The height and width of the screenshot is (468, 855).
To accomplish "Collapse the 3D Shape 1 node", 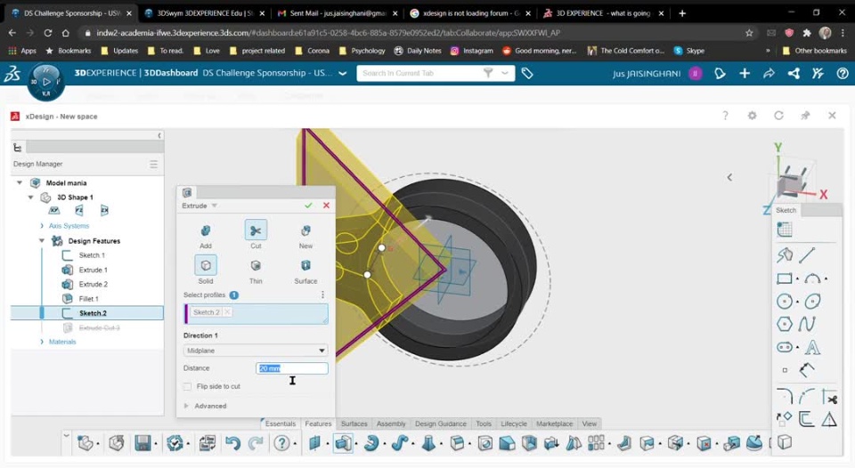I will click(x=31, y=198).
